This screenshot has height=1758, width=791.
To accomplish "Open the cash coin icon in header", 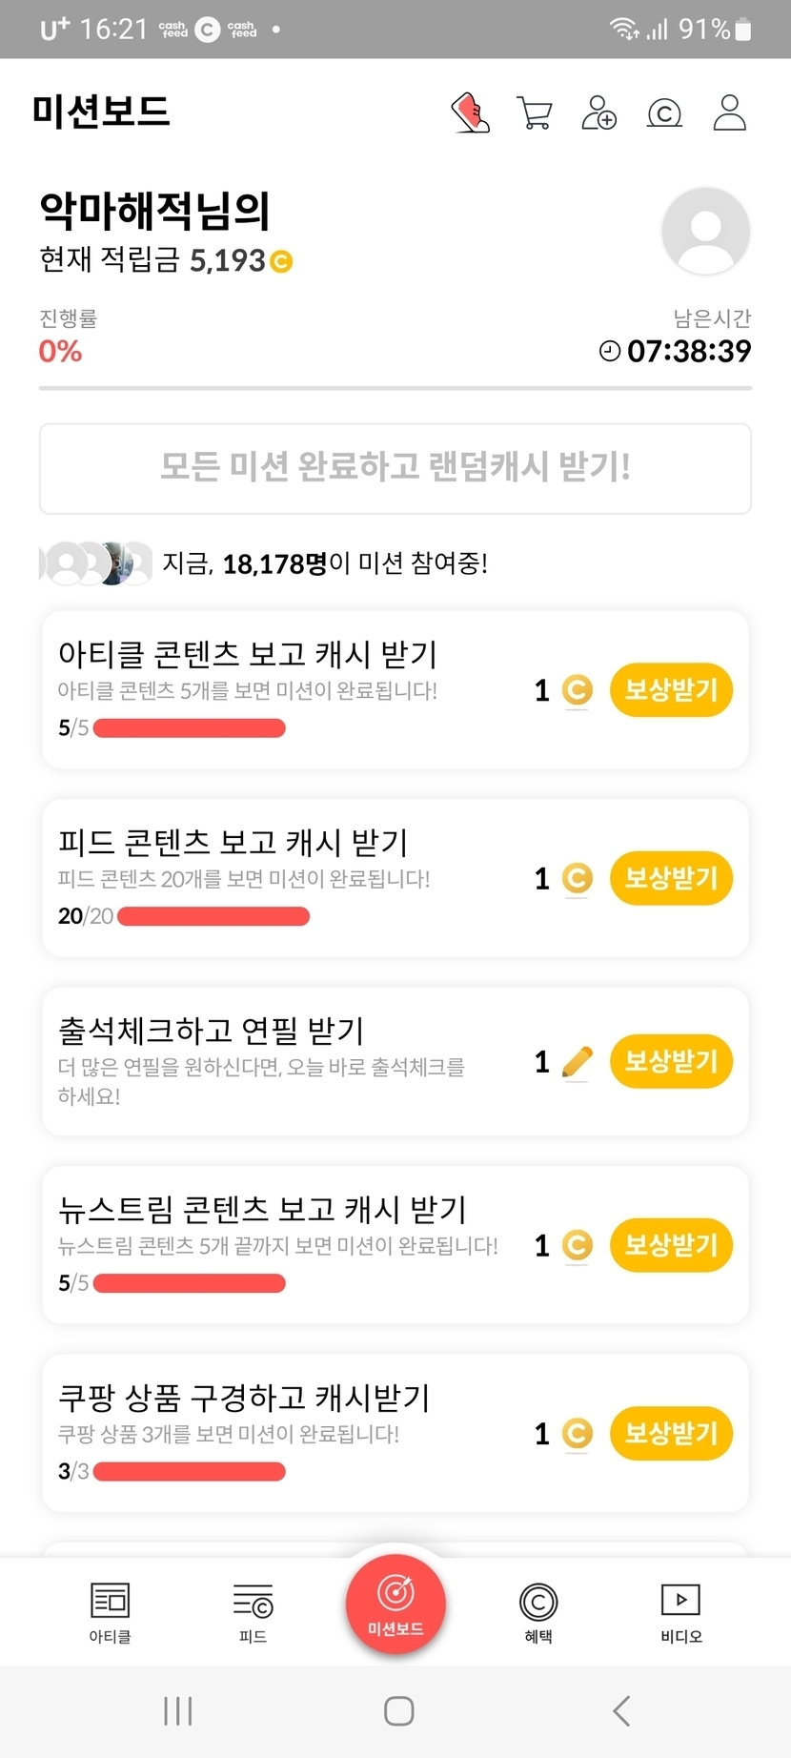I will click(x=664, y=113).
